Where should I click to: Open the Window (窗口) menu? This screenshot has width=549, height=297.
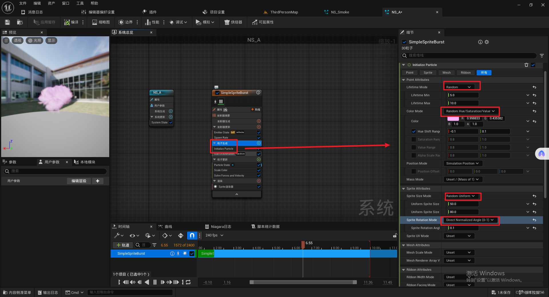click(66, 3)
